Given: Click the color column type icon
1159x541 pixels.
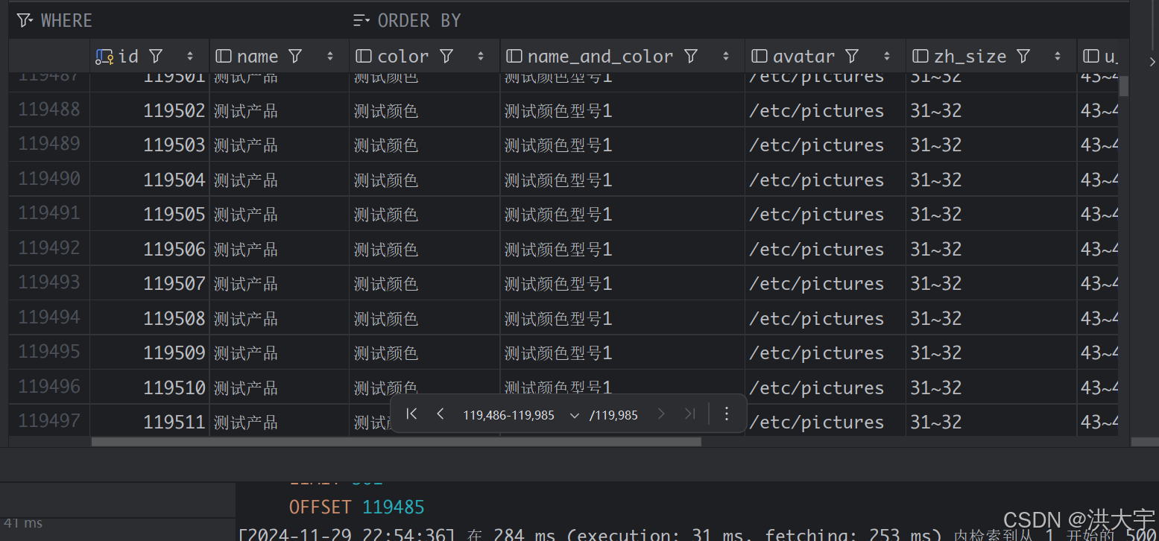Looking at the screenshot, I should [364, 56].
